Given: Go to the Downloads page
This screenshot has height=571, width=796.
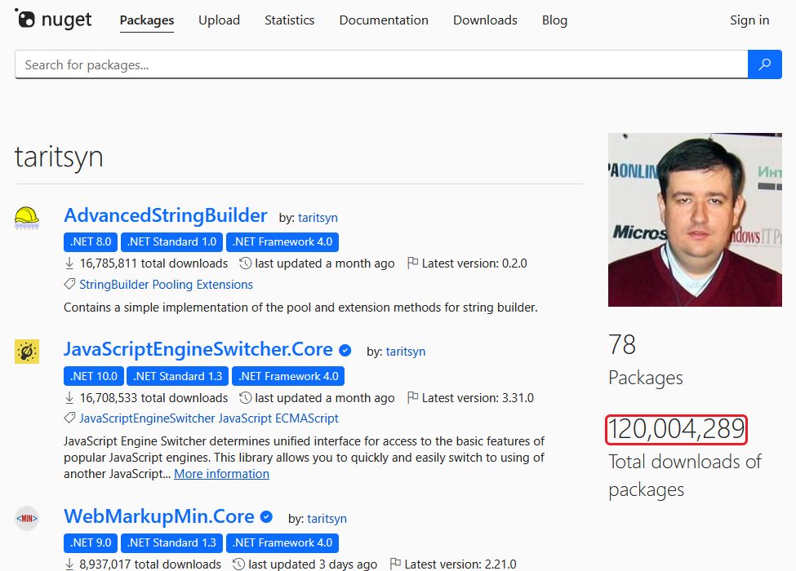Looking at the screenshot, I should 485,20.
